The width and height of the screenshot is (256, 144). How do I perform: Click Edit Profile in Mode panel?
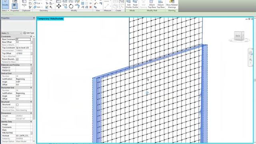coord(129,4)
